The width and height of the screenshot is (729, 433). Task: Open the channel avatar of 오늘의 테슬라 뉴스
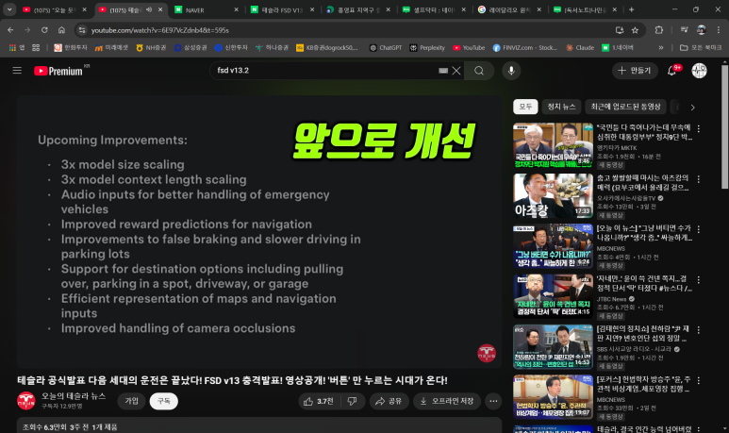click(26, 401)
